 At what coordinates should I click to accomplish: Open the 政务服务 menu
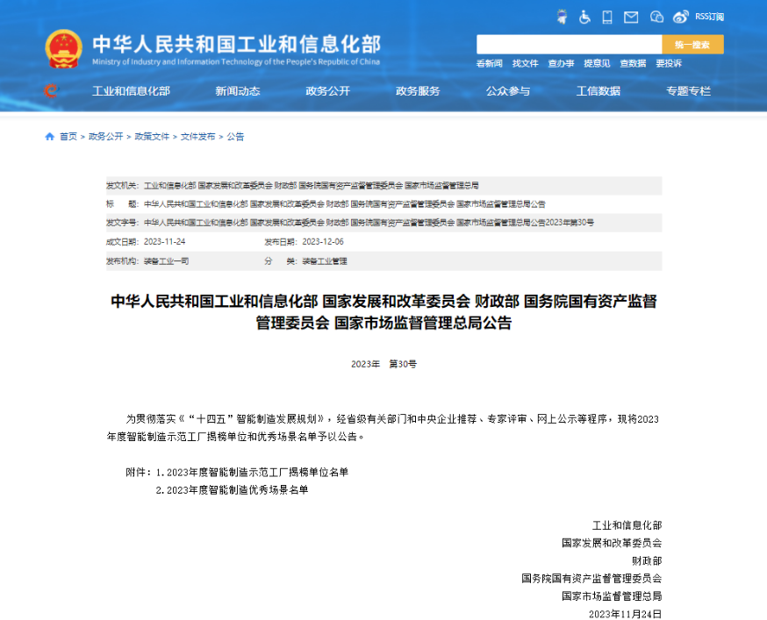coord(419,91)
